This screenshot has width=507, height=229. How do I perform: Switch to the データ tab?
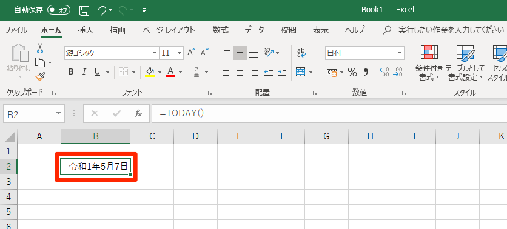(x=254, y=30)
